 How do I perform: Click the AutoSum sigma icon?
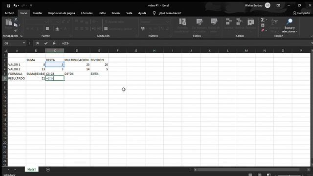263,20
